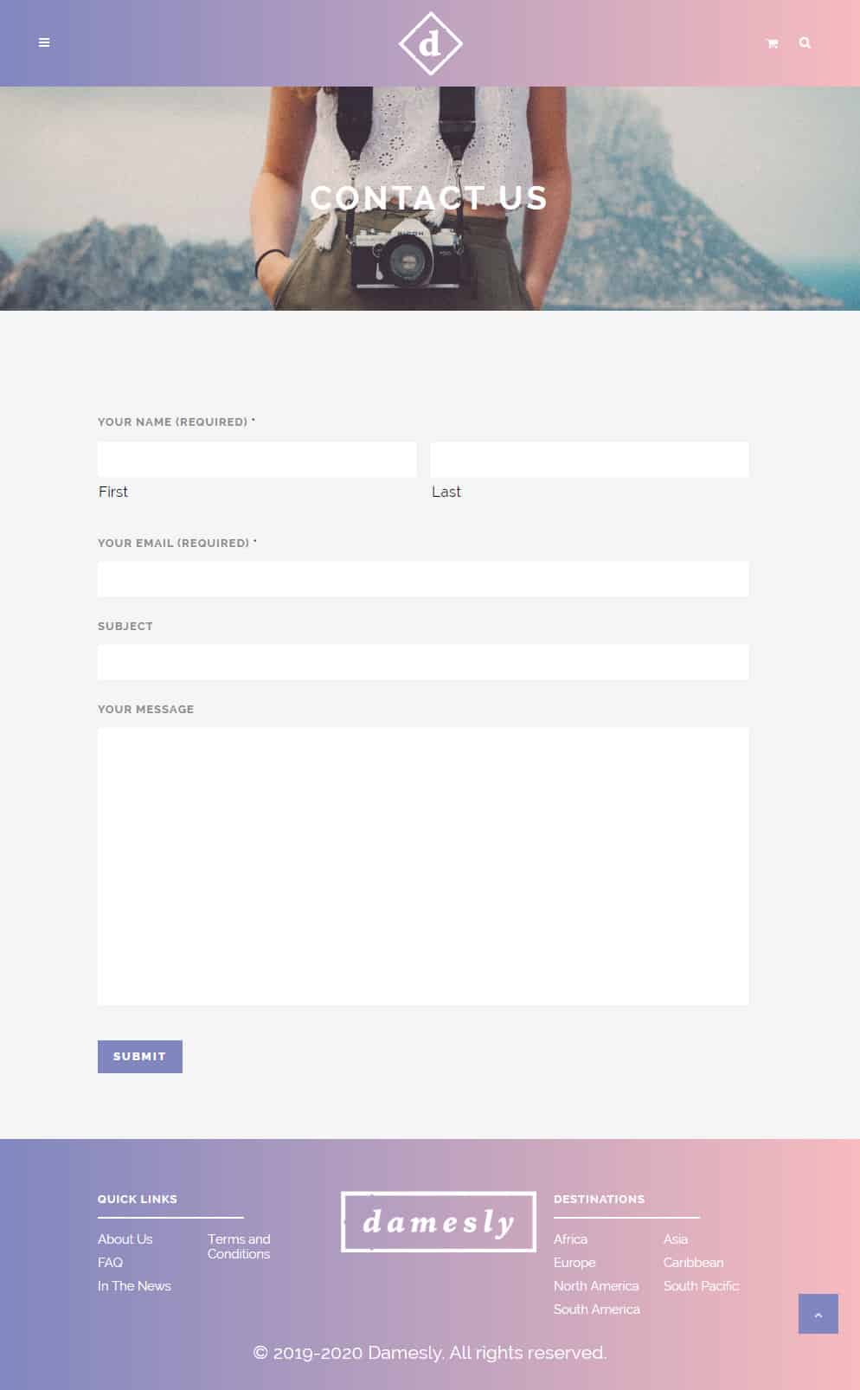Focus the First name field

click(257, 460)
